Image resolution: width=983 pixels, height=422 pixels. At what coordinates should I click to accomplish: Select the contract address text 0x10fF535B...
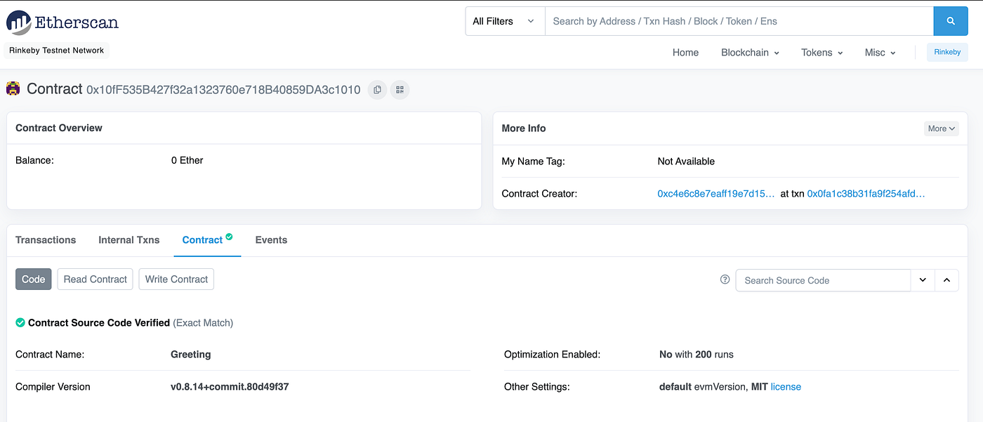click(x=223, y=90)
